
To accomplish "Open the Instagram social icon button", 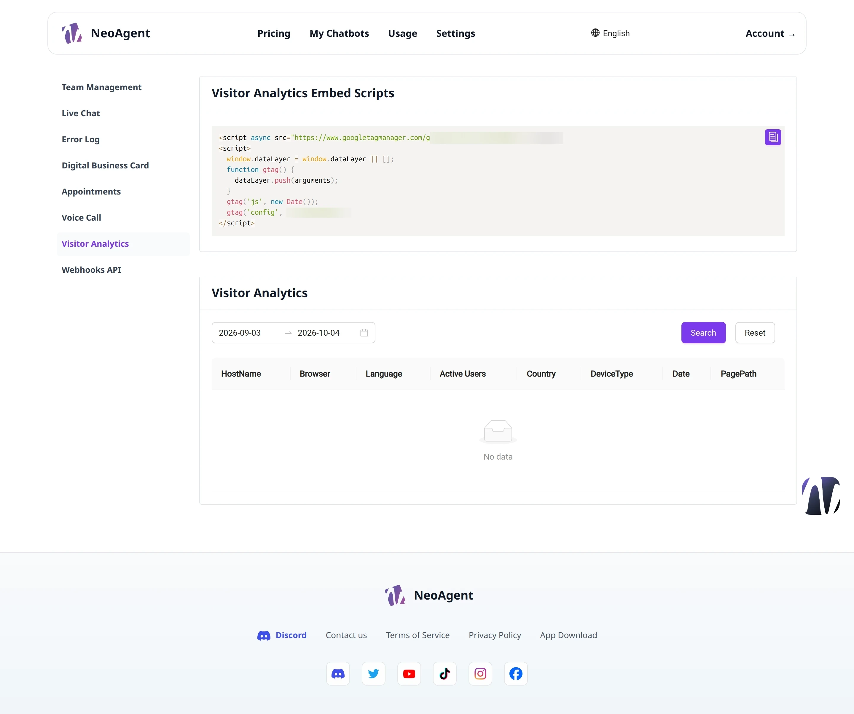I will 480,674.
